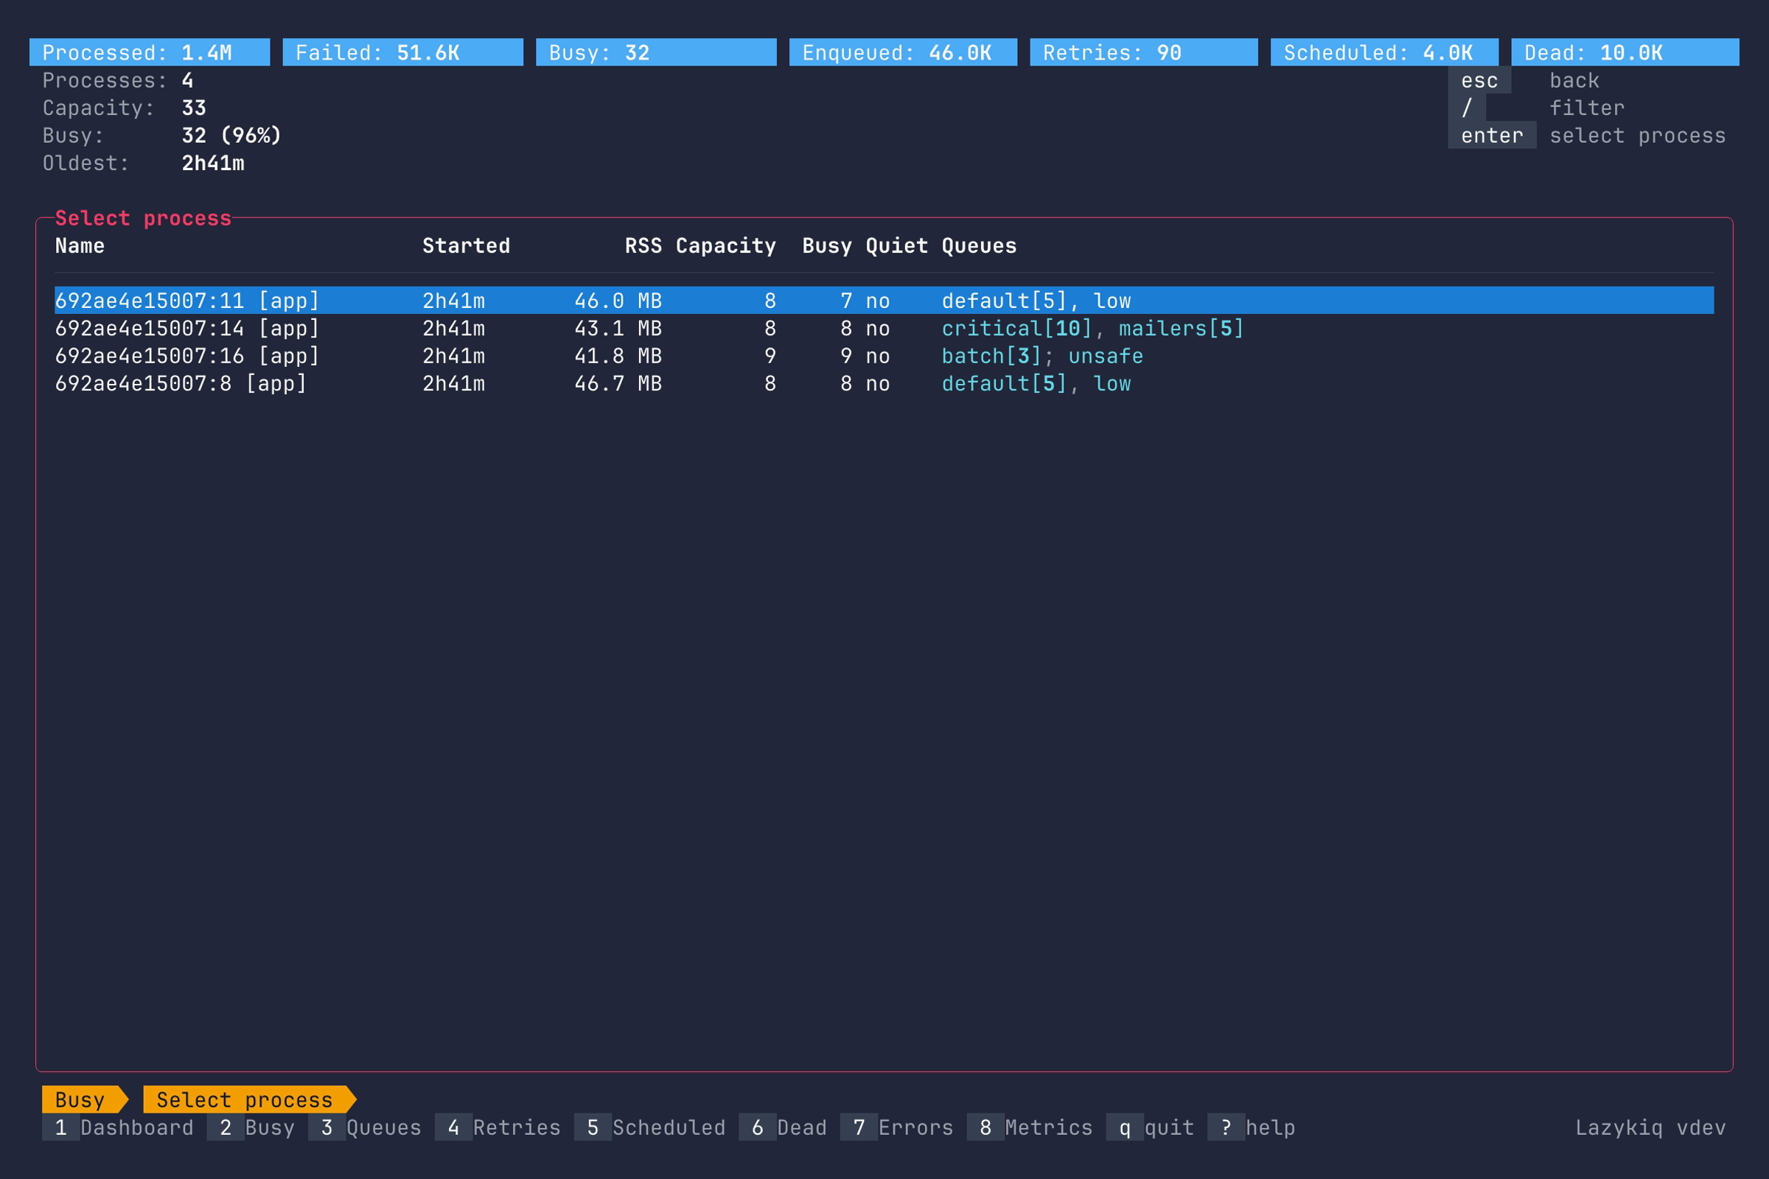Open the Failed jobs counter
Image resolution: width=1769 pixels, height=1179 pixels.
[401, 52]
